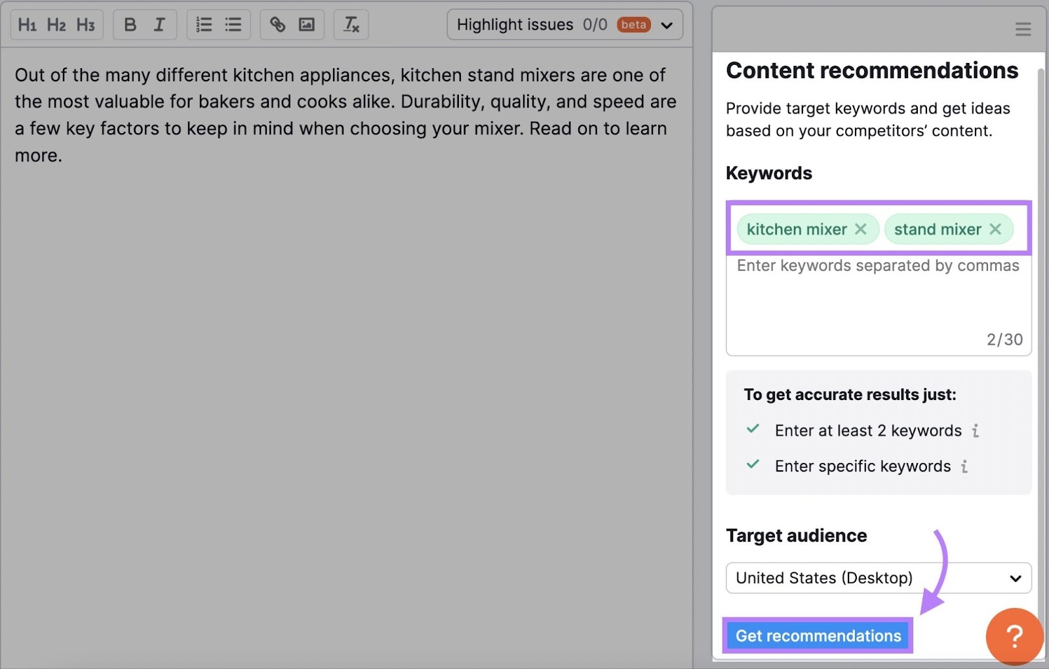The width and height of the screenshot is (1049, 669).
Task: Apply Heading 3 formatting
Action: pyautogui.click(x=86, y=24)
